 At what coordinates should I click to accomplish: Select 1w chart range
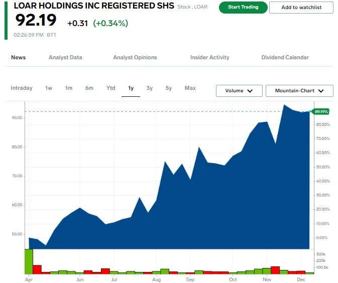pyautogui.click(x=49, y=88)
